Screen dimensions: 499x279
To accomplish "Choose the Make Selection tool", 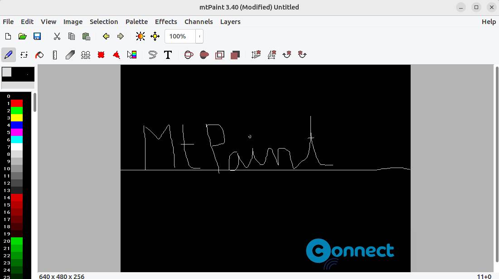I will tap(101, 55).
